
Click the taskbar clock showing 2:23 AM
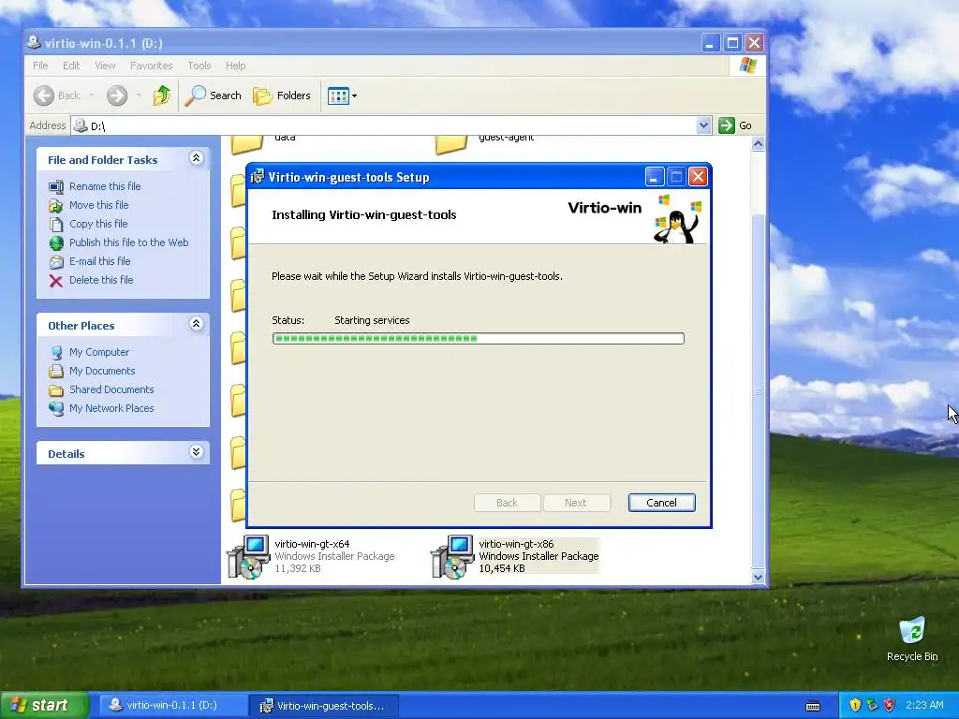click(x=924, y=705)
